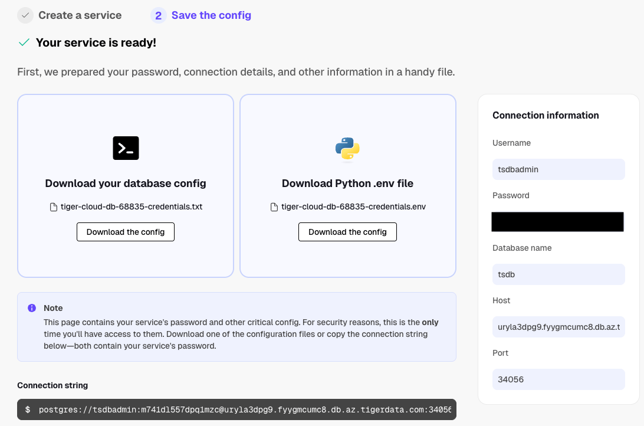Click the file icon beside credentials.env
The height and width of the screenshot is (426, 644).
[x=274, y=207]
